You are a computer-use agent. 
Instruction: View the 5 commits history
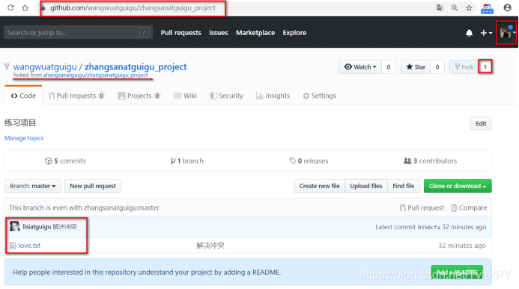pos(66,161)
